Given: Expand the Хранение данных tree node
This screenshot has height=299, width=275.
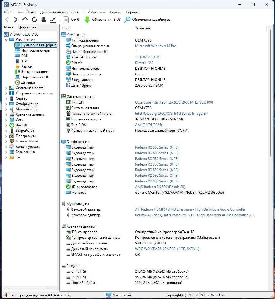Looking at the screenshot, I should (6, 114).
